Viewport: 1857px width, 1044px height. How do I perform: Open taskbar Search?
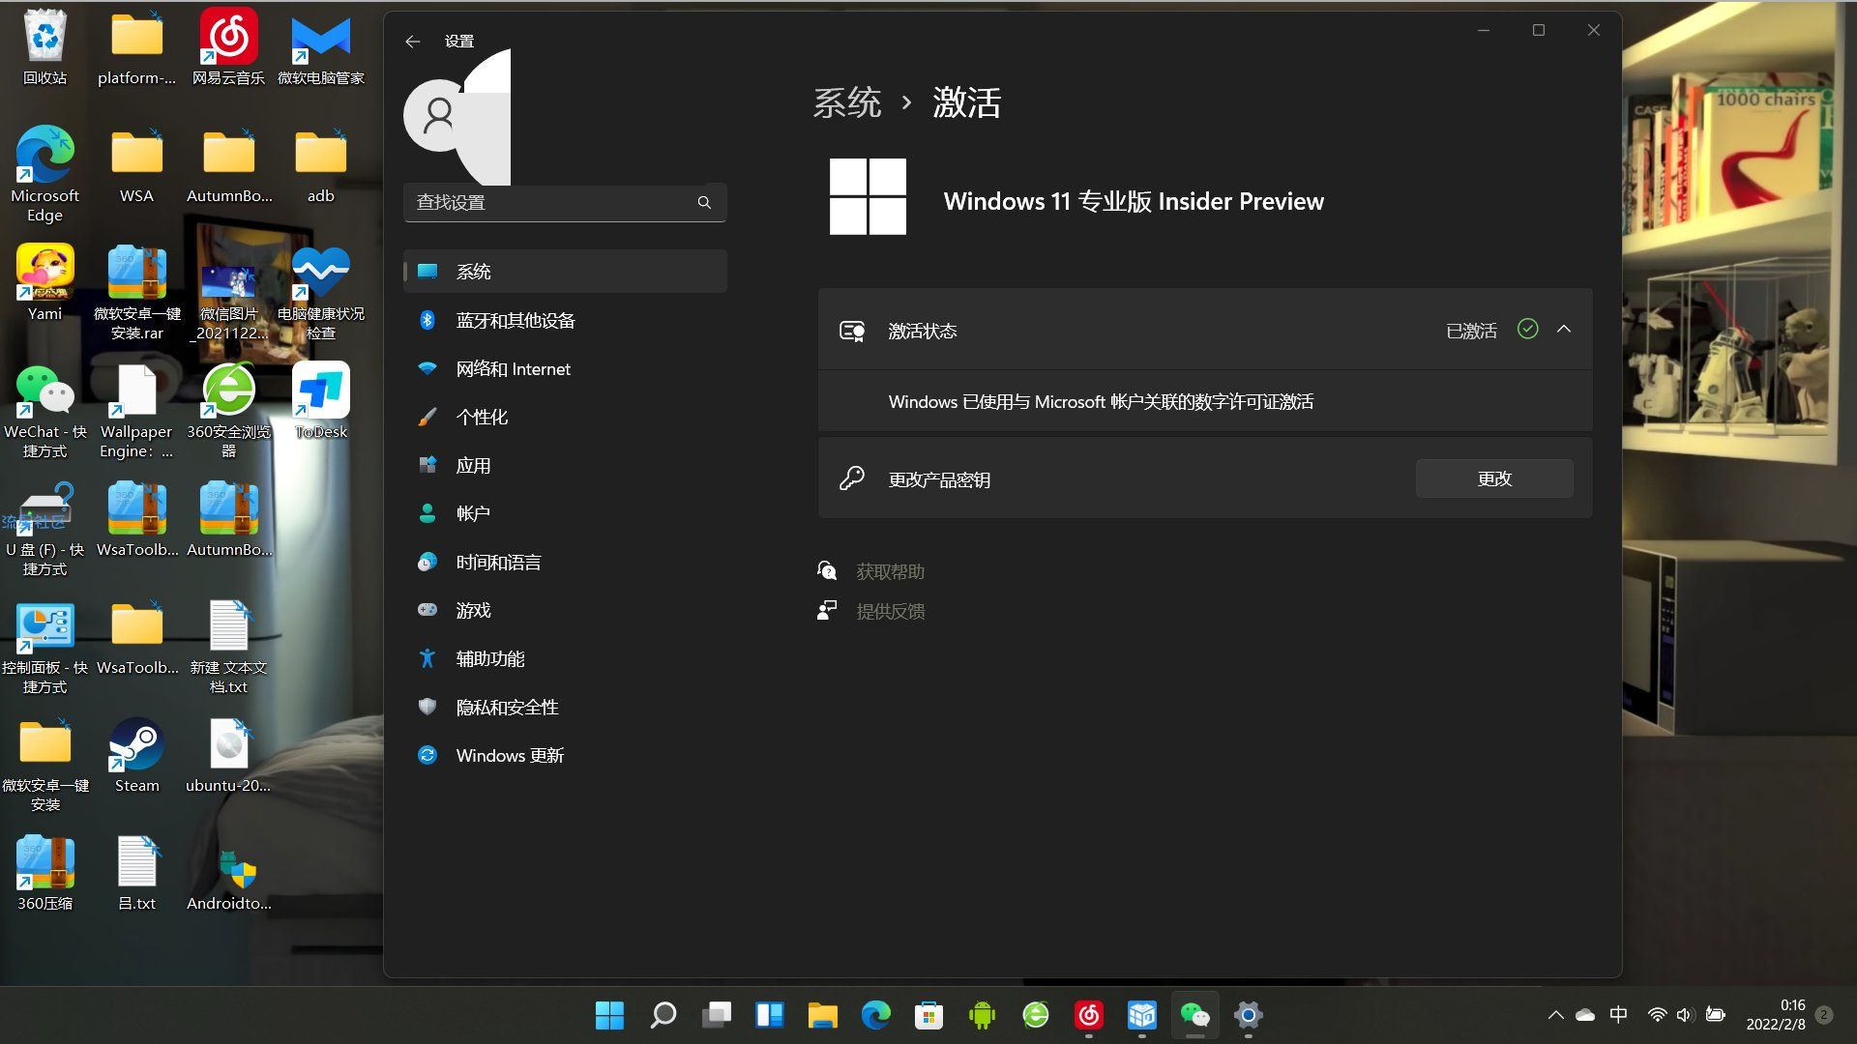(x=663, y=1015)
